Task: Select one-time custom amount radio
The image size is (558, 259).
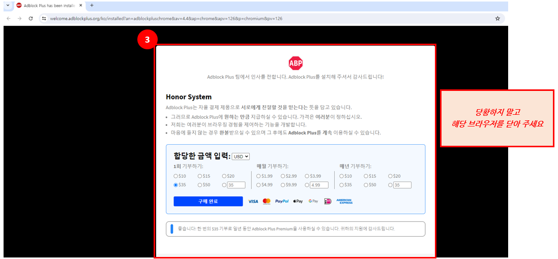Action: click(224, 185)
